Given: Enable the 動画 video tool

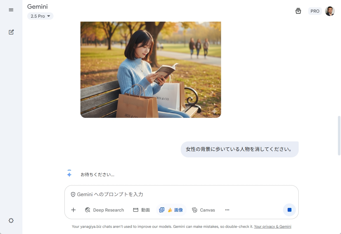Looking at the screenshot, I should point(141,210).
